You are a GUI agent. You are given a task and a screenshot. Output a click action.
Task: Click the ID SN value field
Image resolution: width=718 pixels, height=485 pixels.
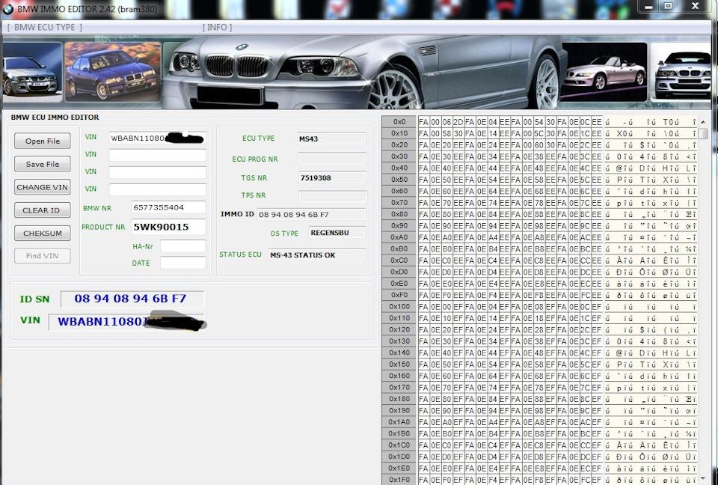click(x=132, y=299)
